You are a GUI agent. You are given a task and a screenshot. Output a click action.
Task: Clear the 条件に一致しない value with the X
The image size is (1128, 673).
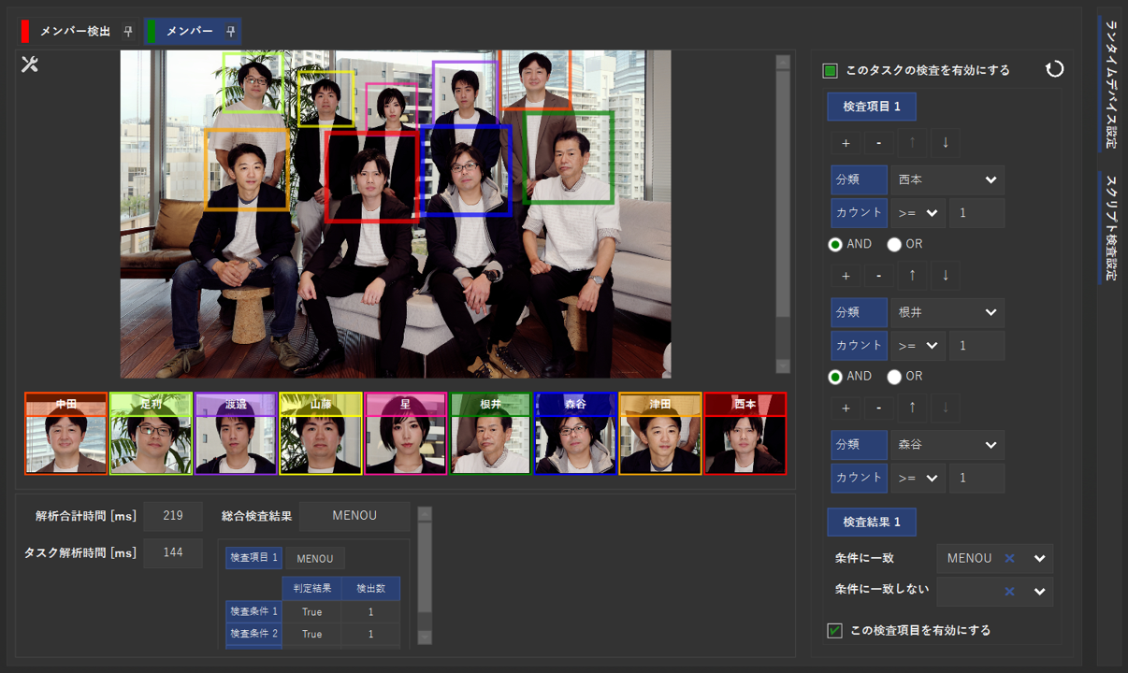(x=1009, y=592)
